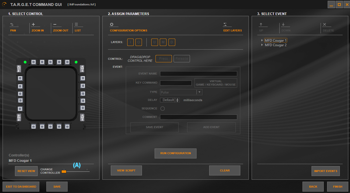Choose the Release control mode
The image size is (350, 193).
pyautogui.click(x=182, y=59)
